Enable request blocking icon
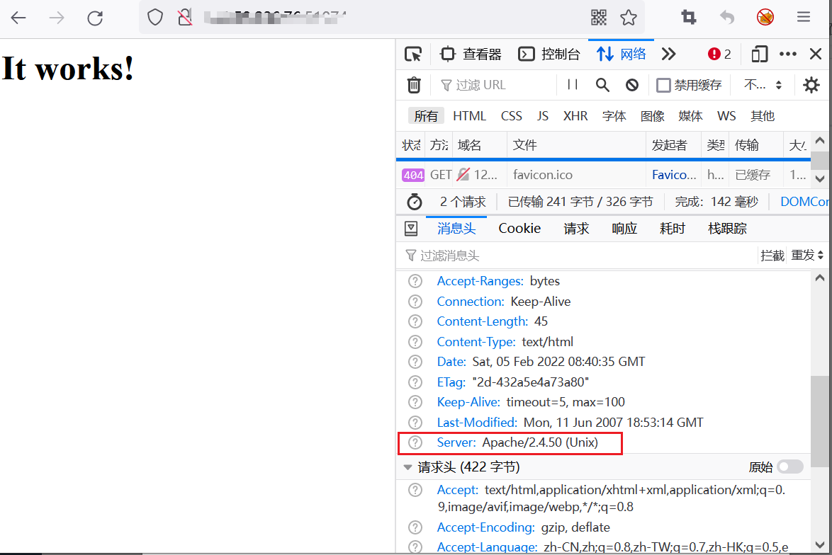The height and width of the screenshot is (555, 832). [631, 84]
